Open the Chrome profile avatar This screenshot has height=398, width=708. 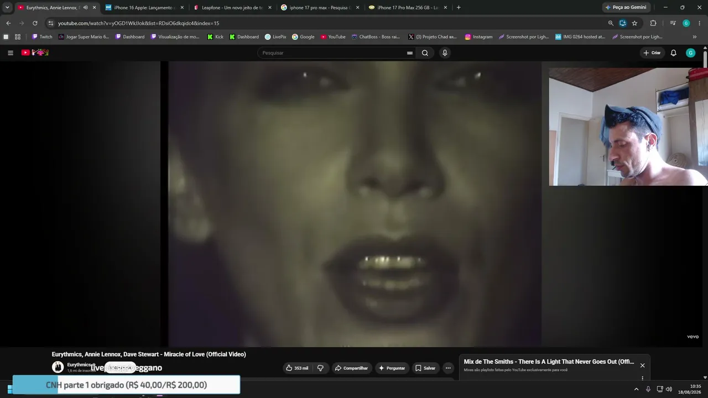[686, 23]
